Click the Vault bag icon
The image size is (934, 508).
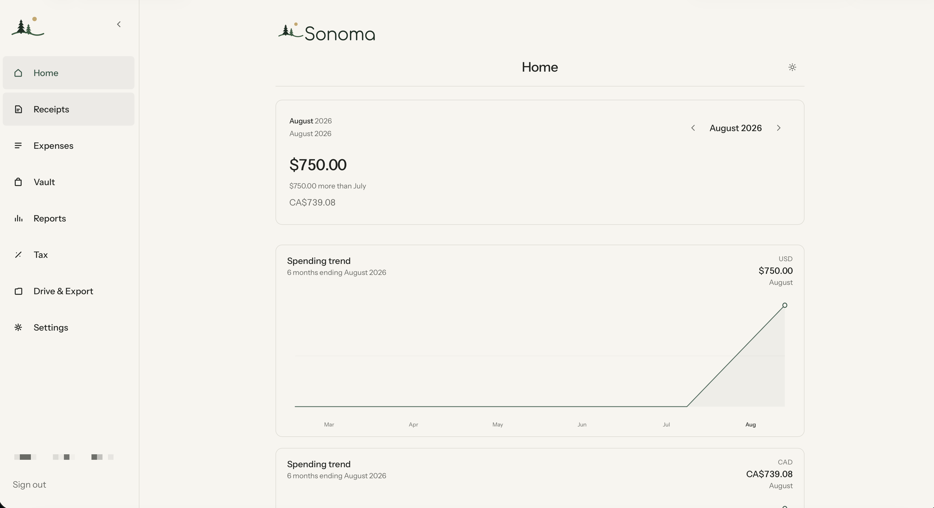point(18,182)
